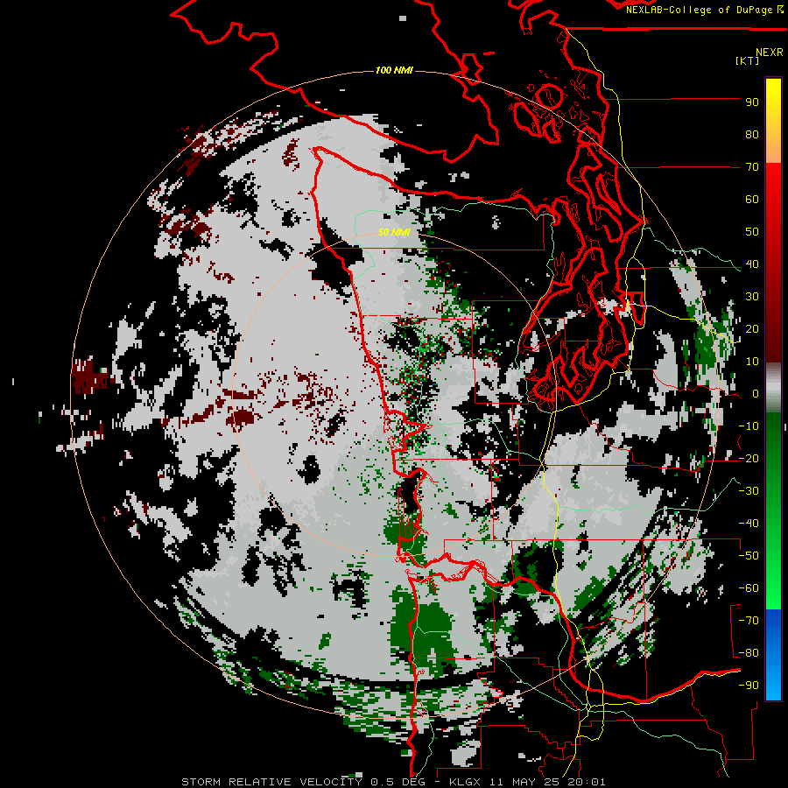Click the -90 legend value
788x788 pixels.
(749, 686)
